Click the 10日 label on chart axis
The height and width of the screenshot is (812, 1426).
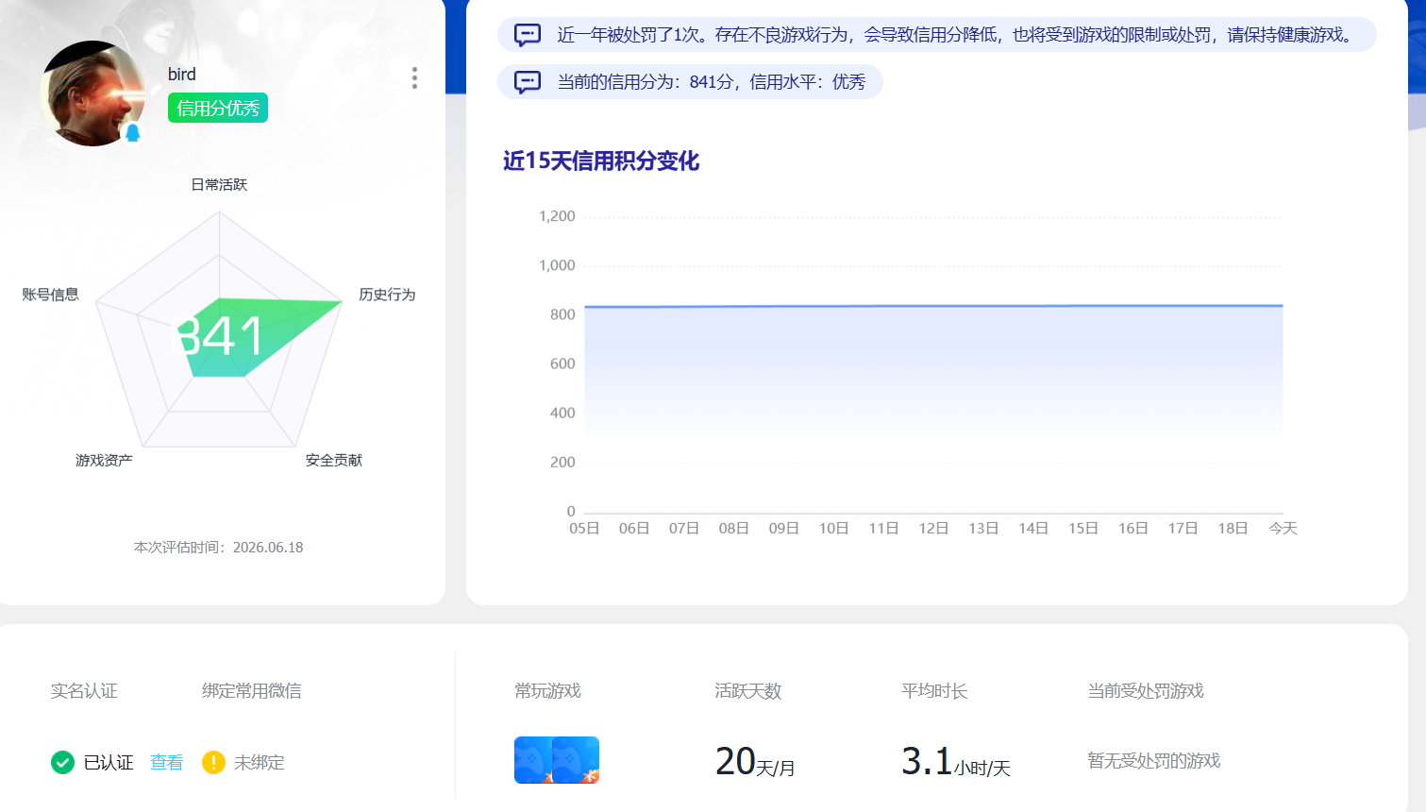coord(833,528)
